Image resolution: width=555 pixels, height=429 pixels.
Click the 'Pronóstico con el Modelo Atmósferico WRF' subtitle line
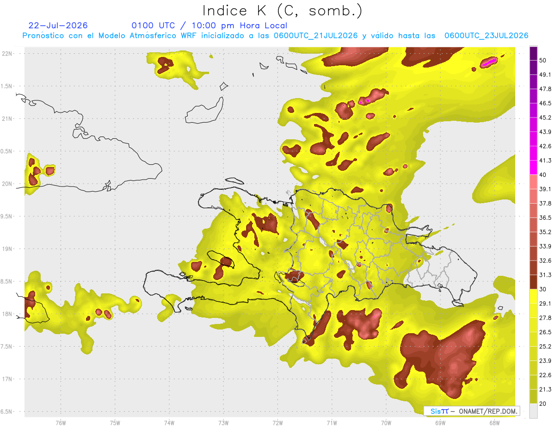pyautogui.click(x=275, y=36)
